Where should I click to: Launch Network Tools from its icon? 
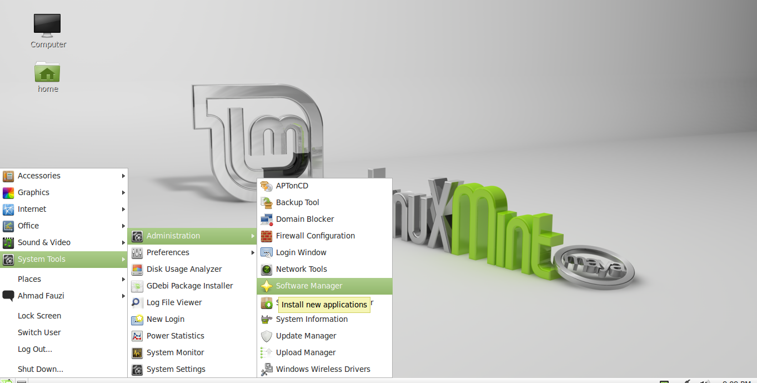[x=267, y=269]
